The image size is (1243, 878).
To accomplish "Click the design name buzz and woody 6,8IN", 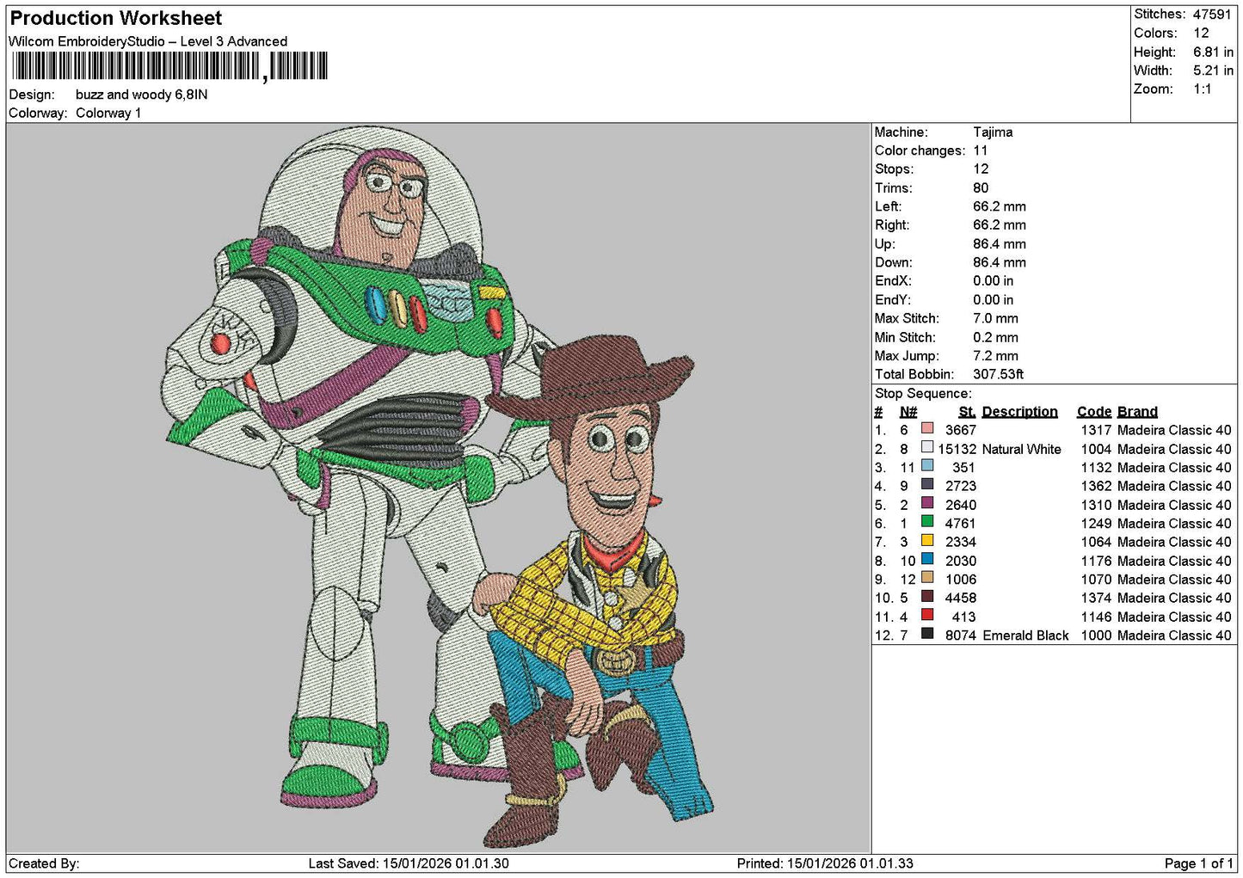I will 141,95.
